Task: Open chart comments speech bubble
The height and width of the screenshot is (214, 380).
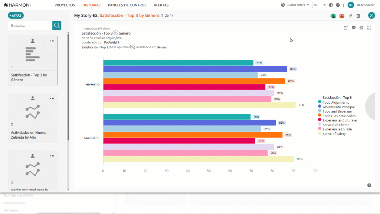Action: coord(354,27)
